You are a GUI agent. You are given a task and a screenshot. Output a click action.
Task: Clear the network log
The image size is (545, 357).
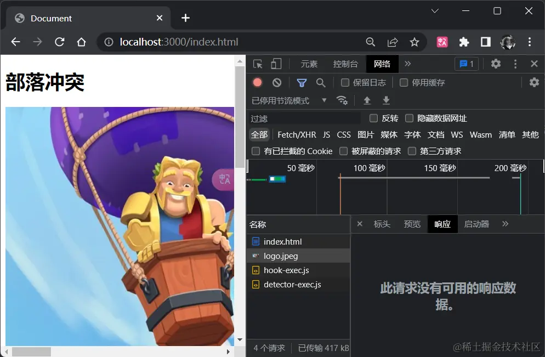coord(277,82)
